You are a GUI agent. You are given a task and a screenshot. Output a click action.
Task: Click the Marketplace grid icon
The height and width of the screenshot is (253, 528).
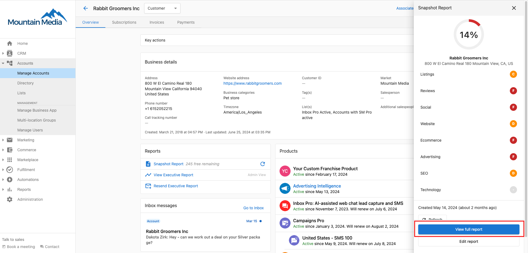click(10, 160)
